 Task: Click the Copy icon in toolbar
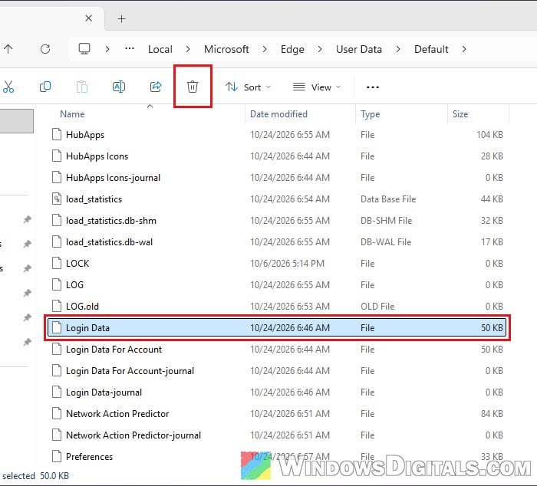[45, 87]
